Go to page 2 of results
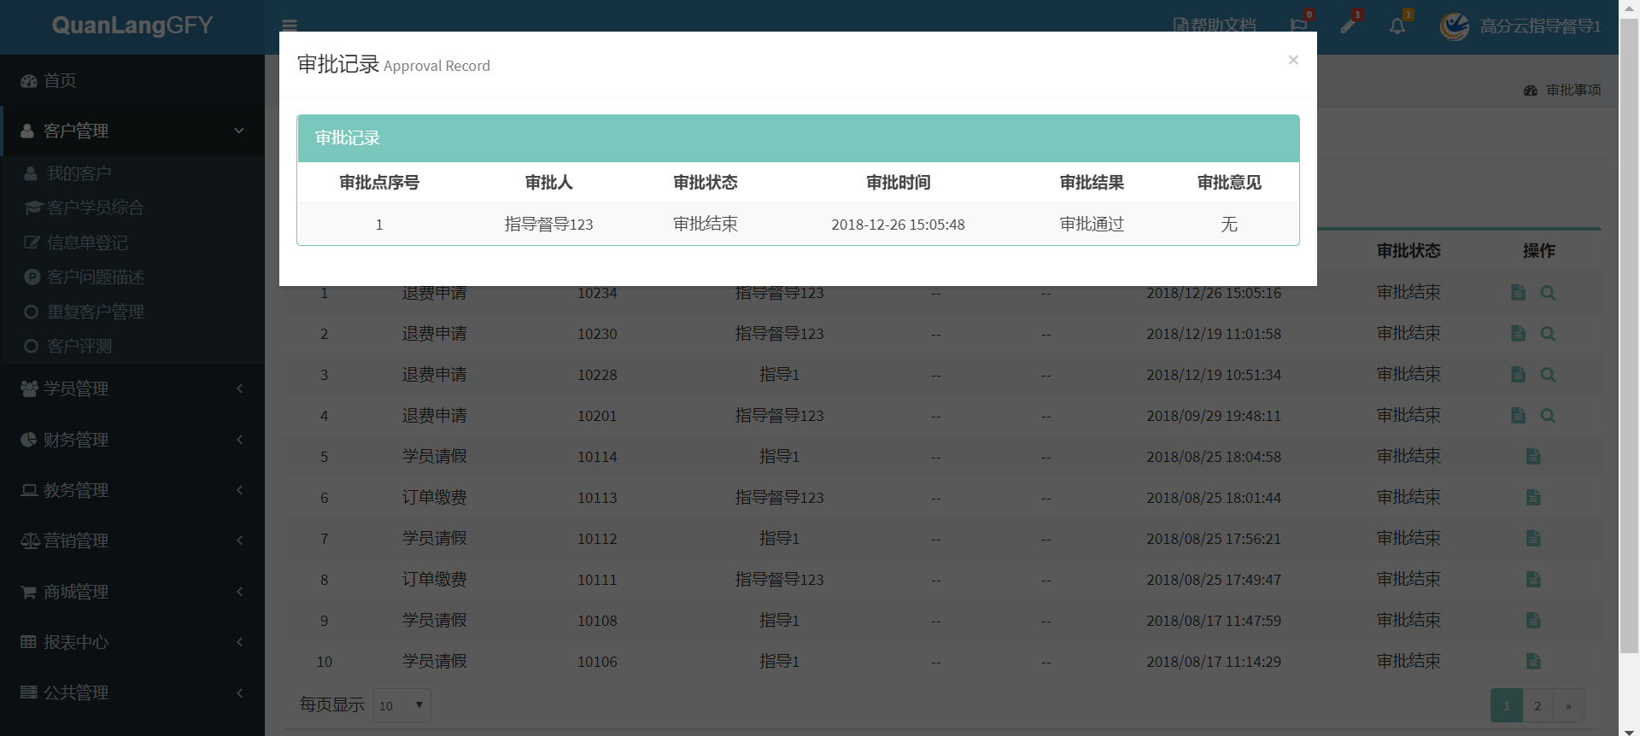The width and height of the screenshot is (1640, 736). coord(1537,706)
